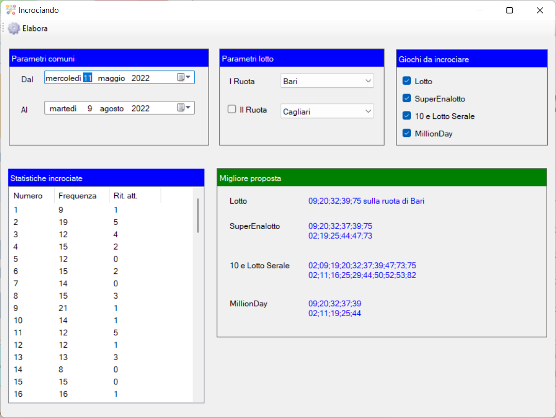The image size is (556, 418).
Task: Select the year 2022 in Dal date
Action: (140, 78)
